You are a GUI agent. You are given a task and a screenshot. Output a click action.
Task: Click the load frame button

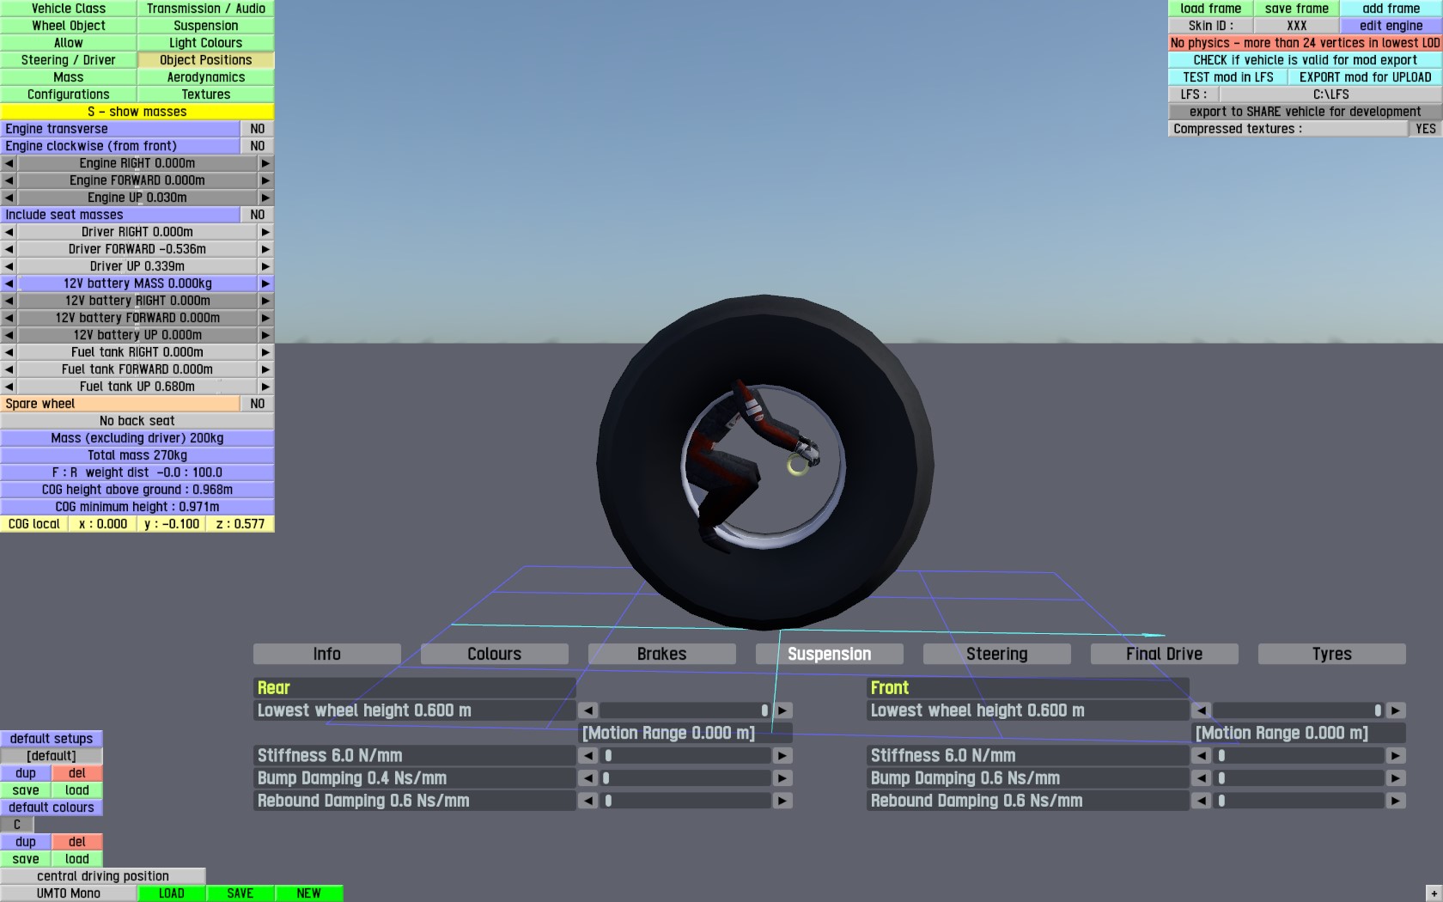[x=1211, y=9]
